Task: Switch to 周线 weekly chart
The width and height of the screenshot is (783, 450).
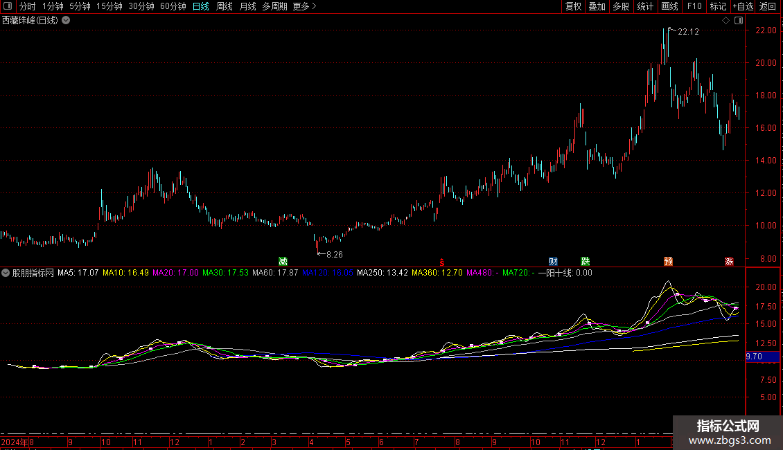Action: [x=225, y=6]
